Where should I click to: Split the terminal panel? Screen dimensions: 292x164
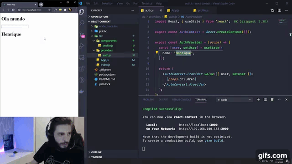coord(266,100)
